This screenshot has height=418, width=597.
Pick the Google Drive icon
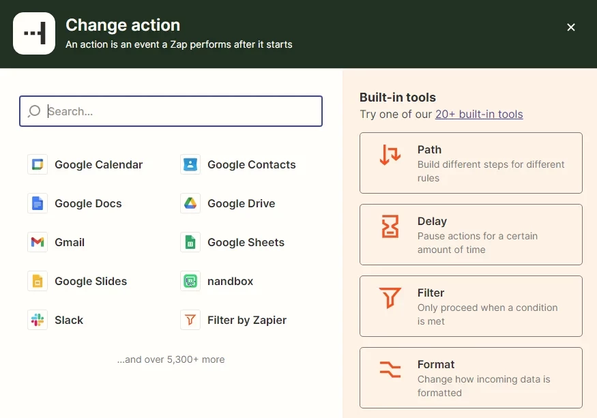190,203
